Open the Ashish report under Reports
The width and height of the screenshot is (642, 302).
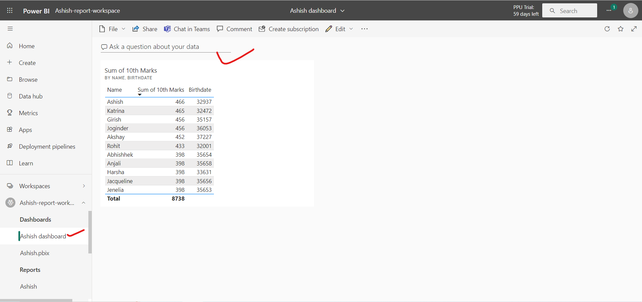pyautogui.click(x=28, y=286)
